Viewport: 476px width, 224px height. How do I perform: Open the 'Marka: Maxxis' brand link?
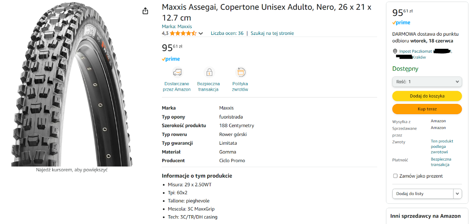tap(177, 27)
